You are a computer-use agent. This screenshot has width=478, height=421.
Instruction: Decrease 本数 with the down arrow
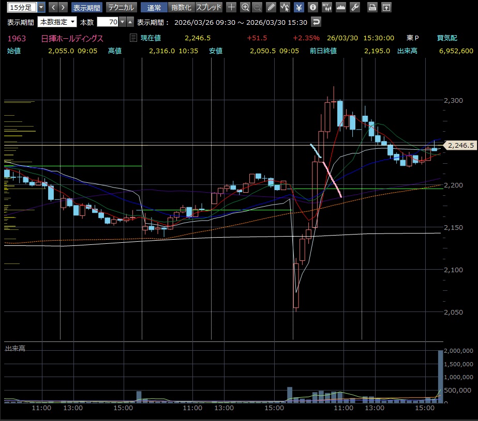[122, 22]
